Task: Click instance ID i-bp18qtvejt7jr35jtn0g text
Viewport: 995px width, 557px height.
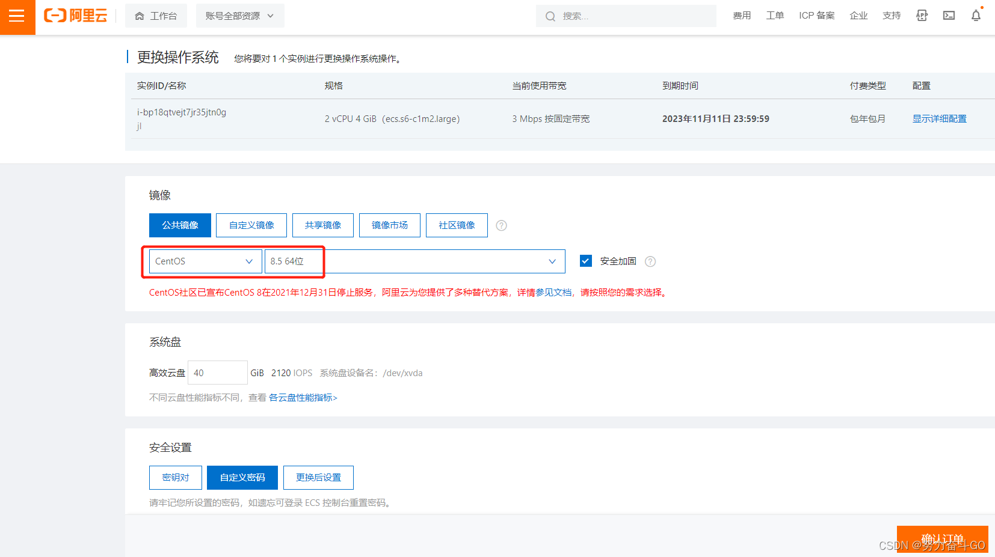Action: pyautogui.click(x=182, y=112)
